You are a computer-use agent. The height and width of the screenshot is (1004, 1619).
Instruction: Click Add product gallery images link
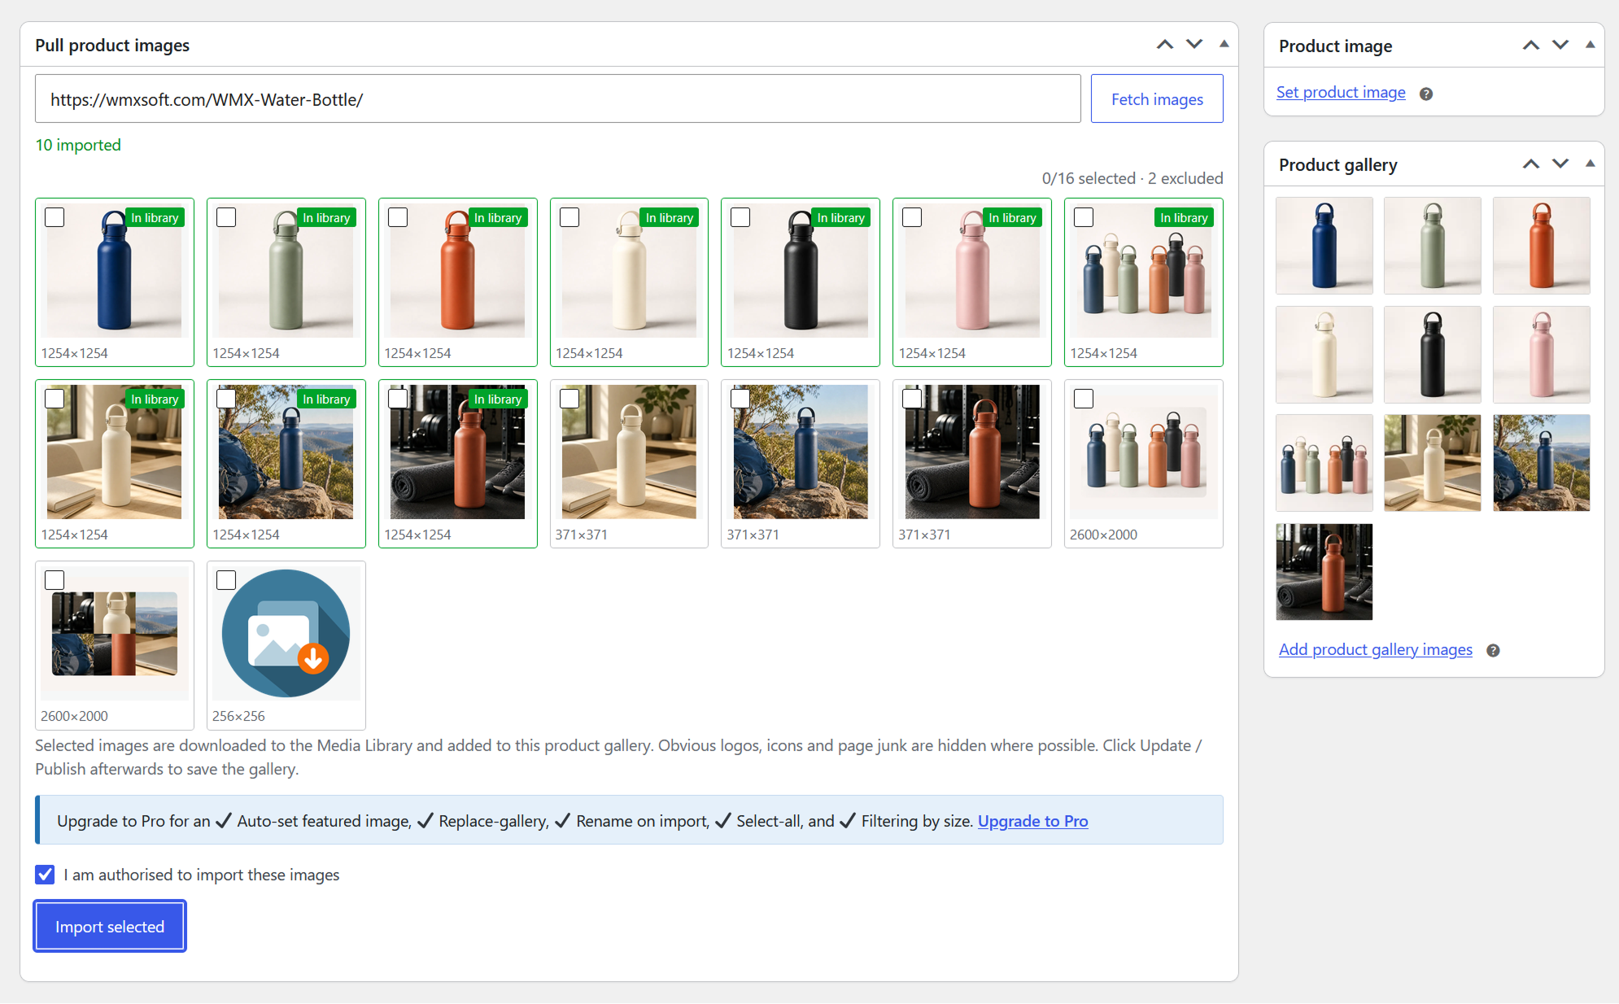[1376, 649]
